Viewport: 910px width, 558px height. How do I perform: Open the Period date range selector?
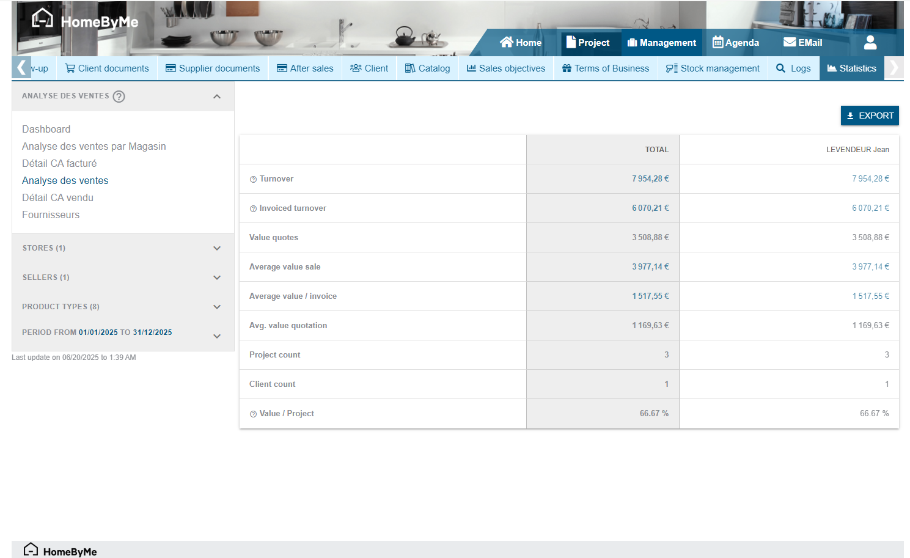[x=217, y=336]
